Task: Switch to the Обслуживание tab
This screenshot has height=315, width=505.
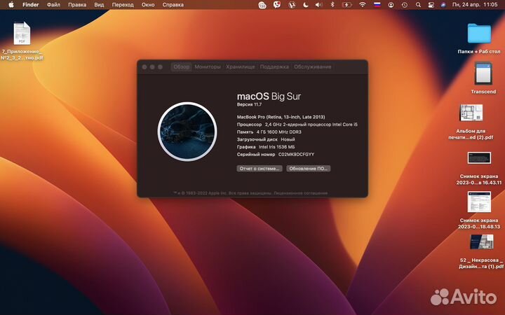Action: (x=312, y=67)
